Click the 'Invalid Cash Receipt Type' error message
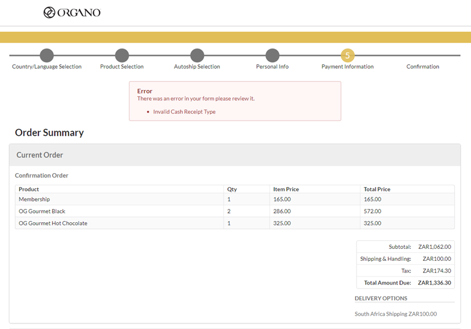The image size is (471, 329). [x=185, y=112]
